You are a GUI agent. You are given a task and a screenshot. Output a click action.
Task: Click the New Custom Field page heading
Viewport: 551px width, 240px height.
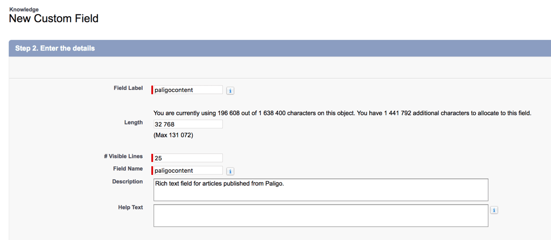(x=54, y=19)
